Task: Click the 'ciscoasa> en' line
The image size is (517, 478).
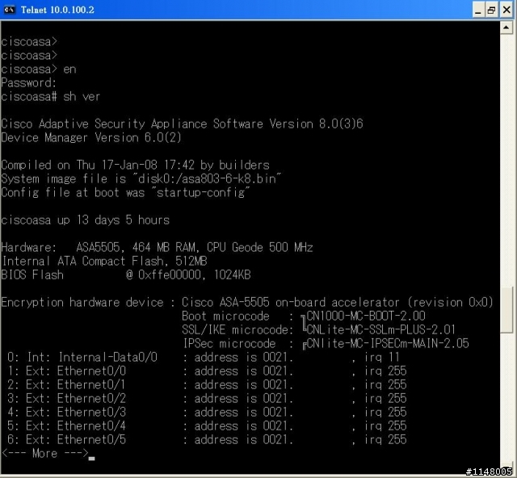Action: click(39, 69)
